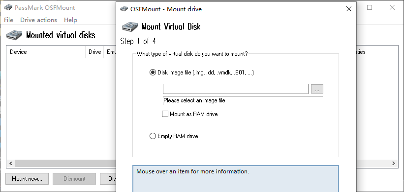Enable Mount as RAM drive checkbox

coord(165,114)
